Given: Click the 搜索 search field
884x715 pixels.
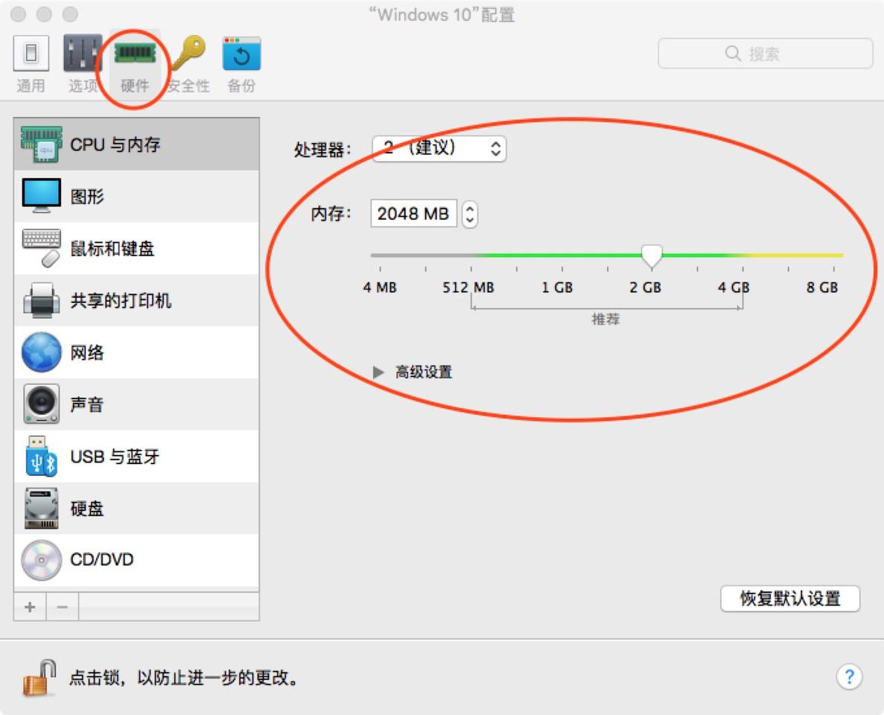Looking at the screenshot, I should pos(765,54).
